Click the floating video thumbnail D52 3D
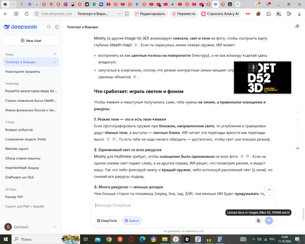This screenshot has width=305, height=244. (x=262, y=77)
